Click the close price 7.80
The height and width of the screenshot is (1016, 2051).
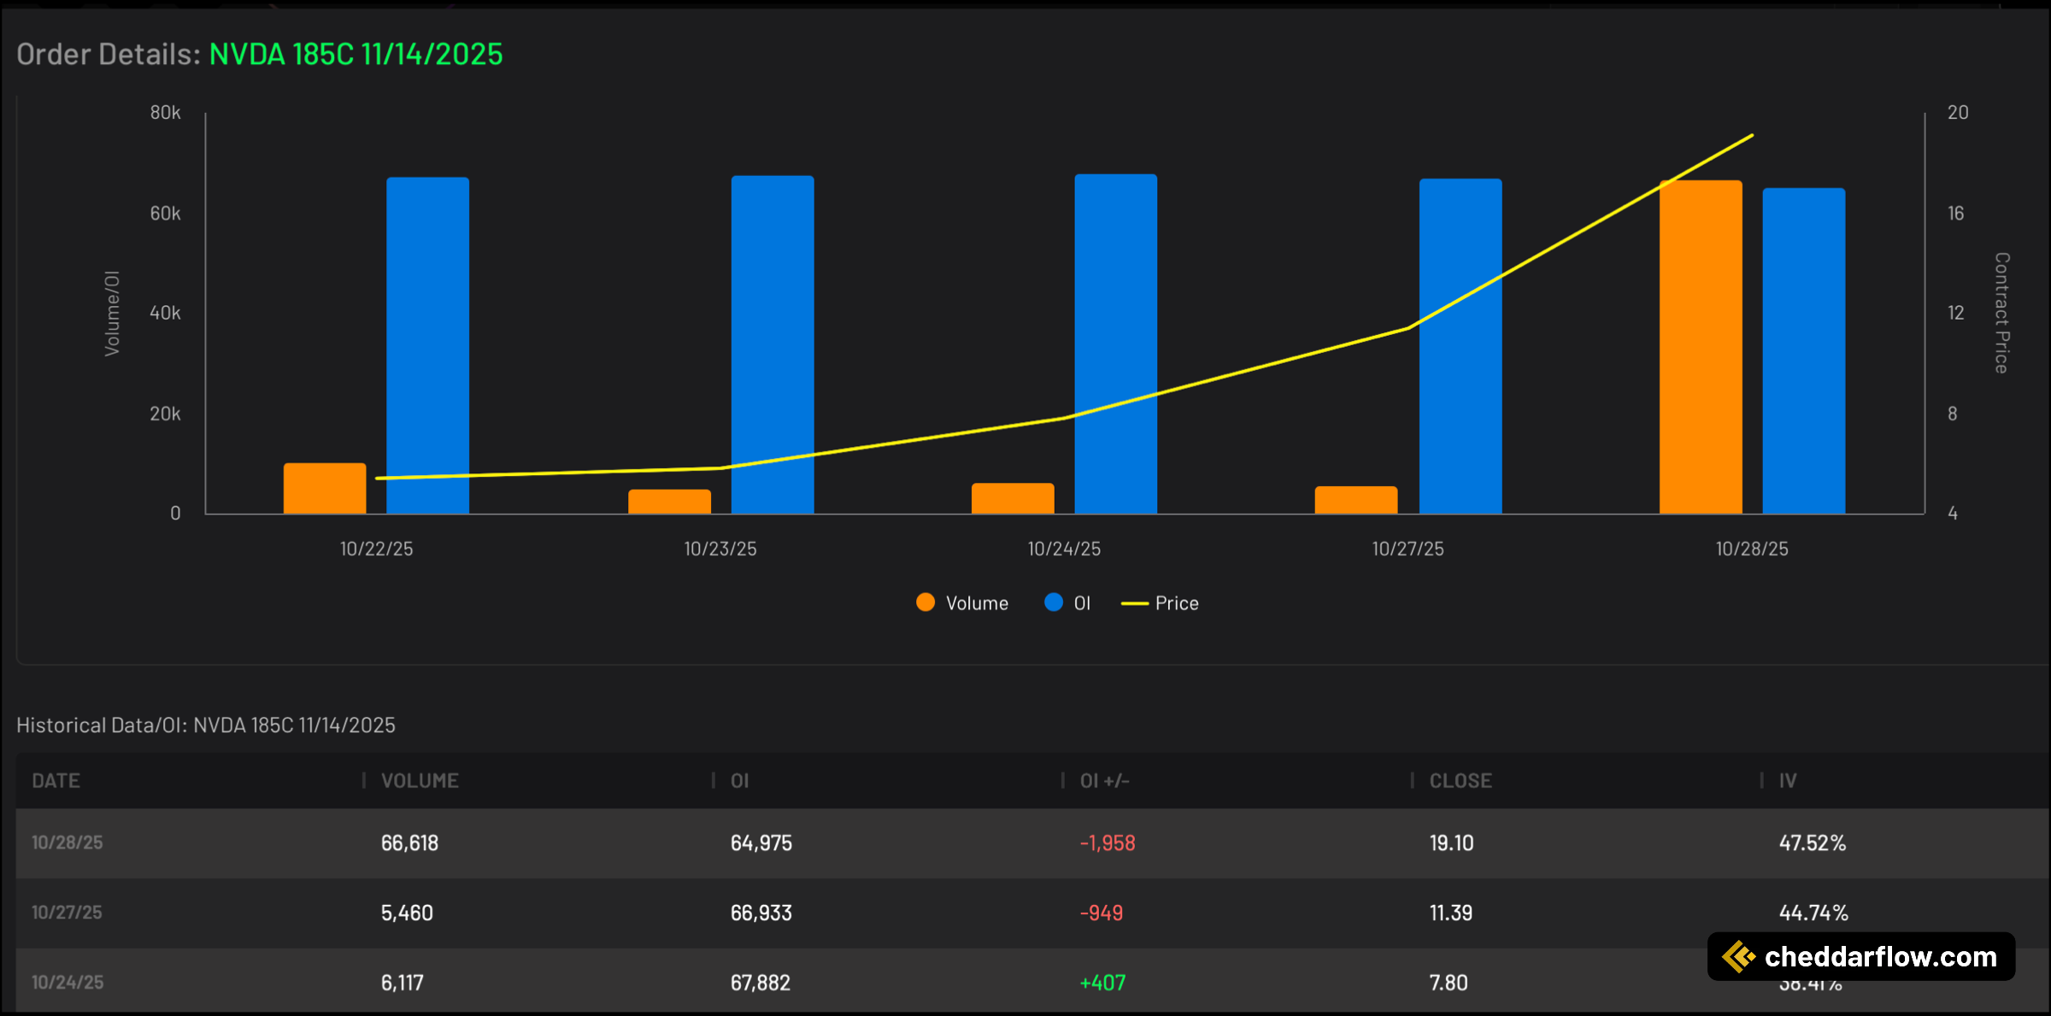point(1449,984)
